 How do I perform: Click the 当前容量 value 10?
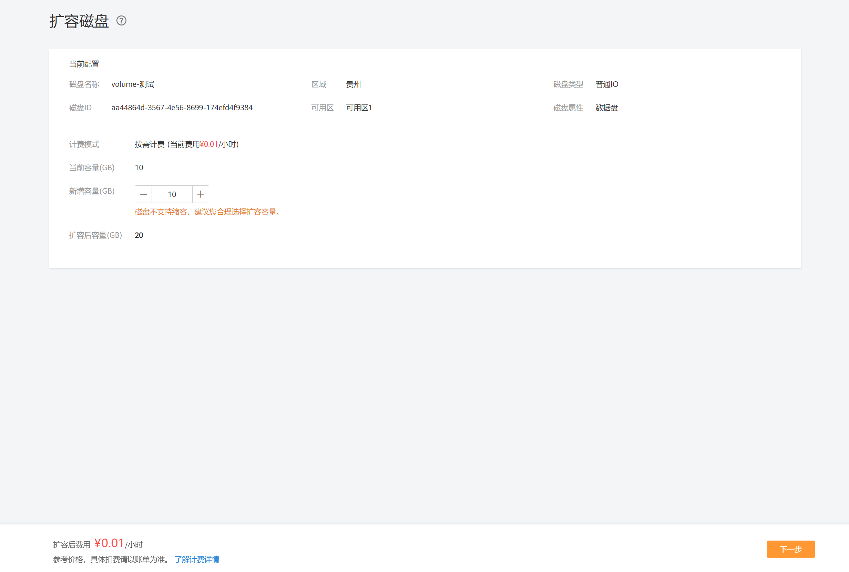(139, 167)
